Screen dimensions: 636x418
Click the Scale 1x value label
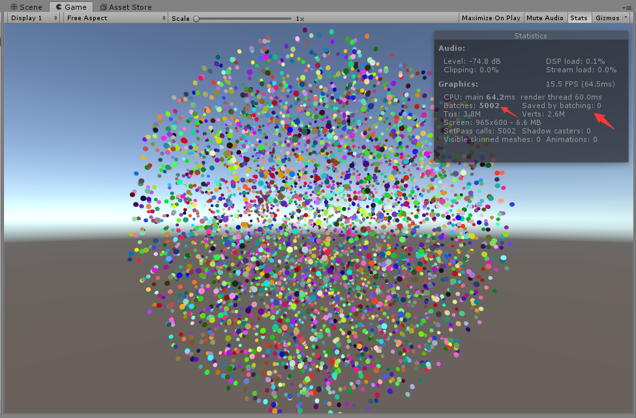[x=300, y=19]
